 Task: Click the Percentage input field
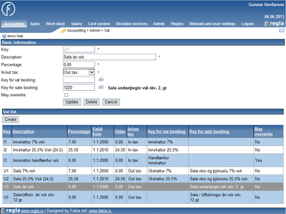79,65
